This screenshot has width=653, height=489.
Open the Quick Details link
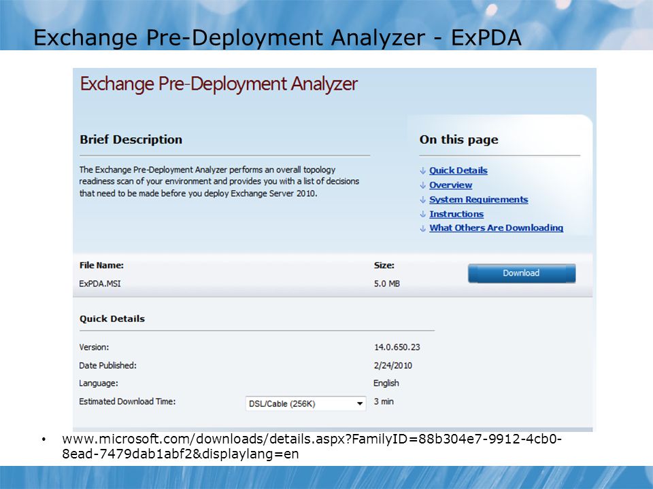458,170
